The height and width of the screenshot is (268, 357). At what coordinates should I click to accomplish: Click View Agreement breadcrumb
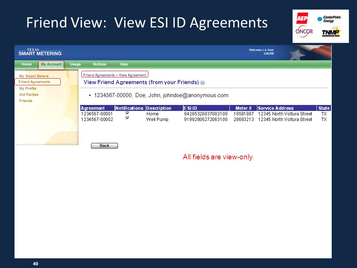132,75
